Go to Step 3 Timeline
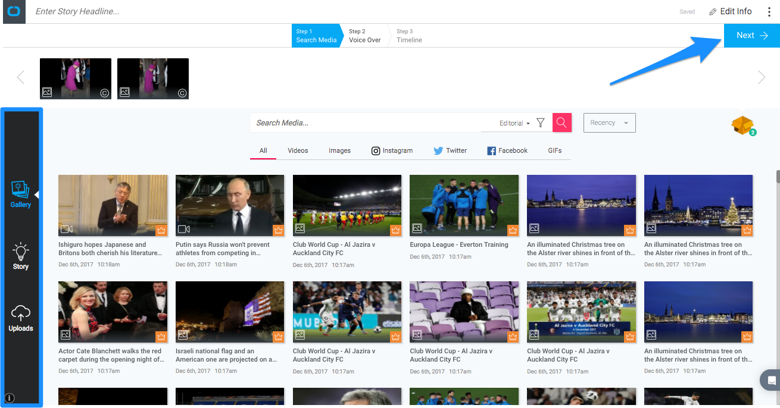Screen dimensions: 780x408 tap(409, 36)
